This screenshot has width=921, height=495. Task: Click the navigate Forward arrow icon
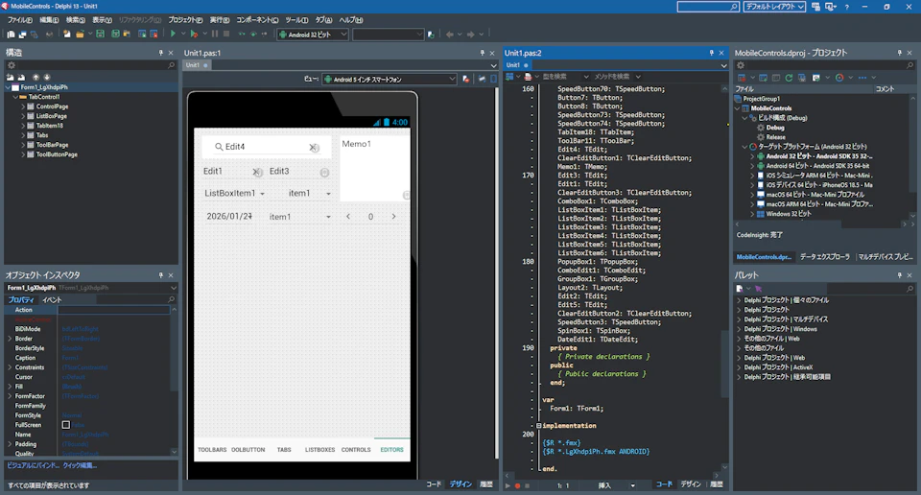tap(470, 35)
